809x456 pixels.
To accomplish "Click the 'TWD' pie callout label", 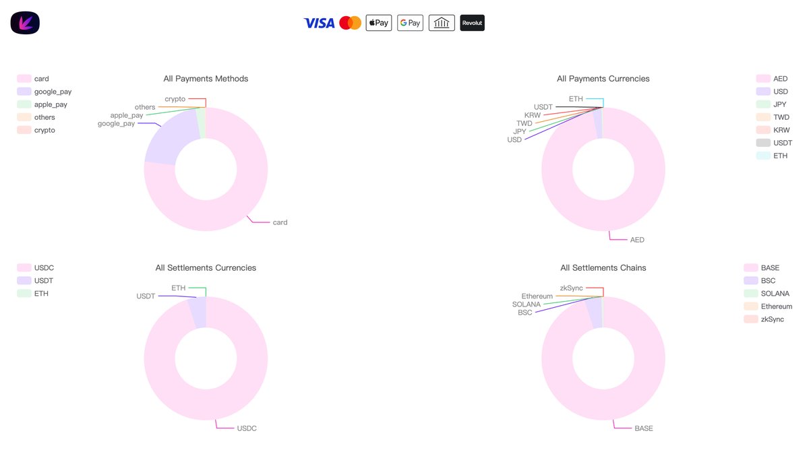I will click(525, 123).
